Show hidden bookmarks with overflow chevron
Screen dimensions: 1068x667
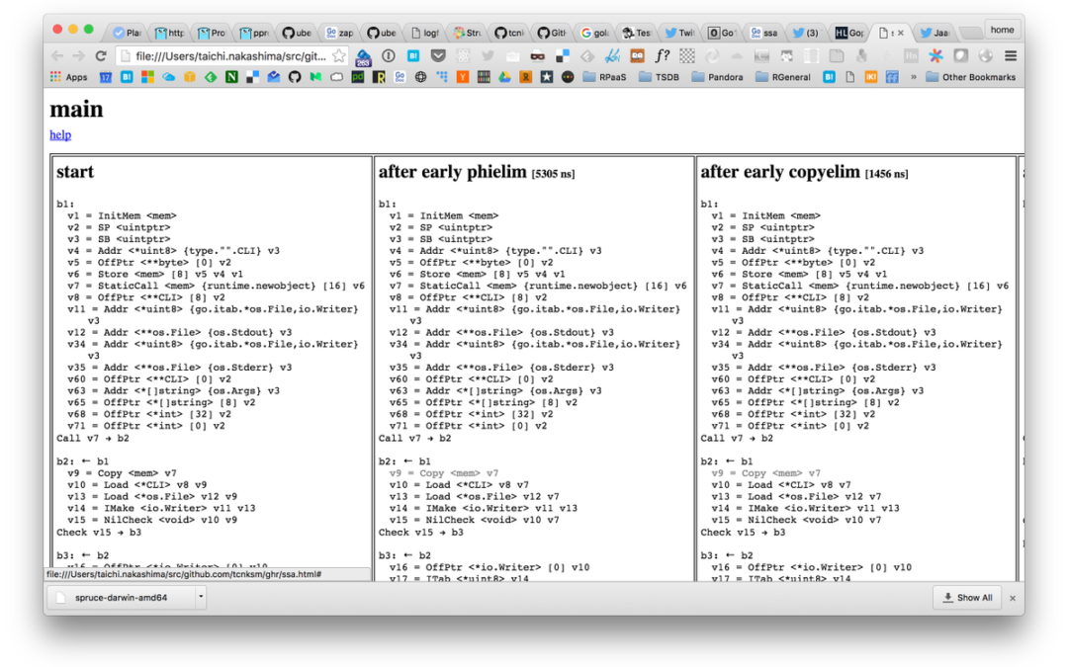[913, 77]
